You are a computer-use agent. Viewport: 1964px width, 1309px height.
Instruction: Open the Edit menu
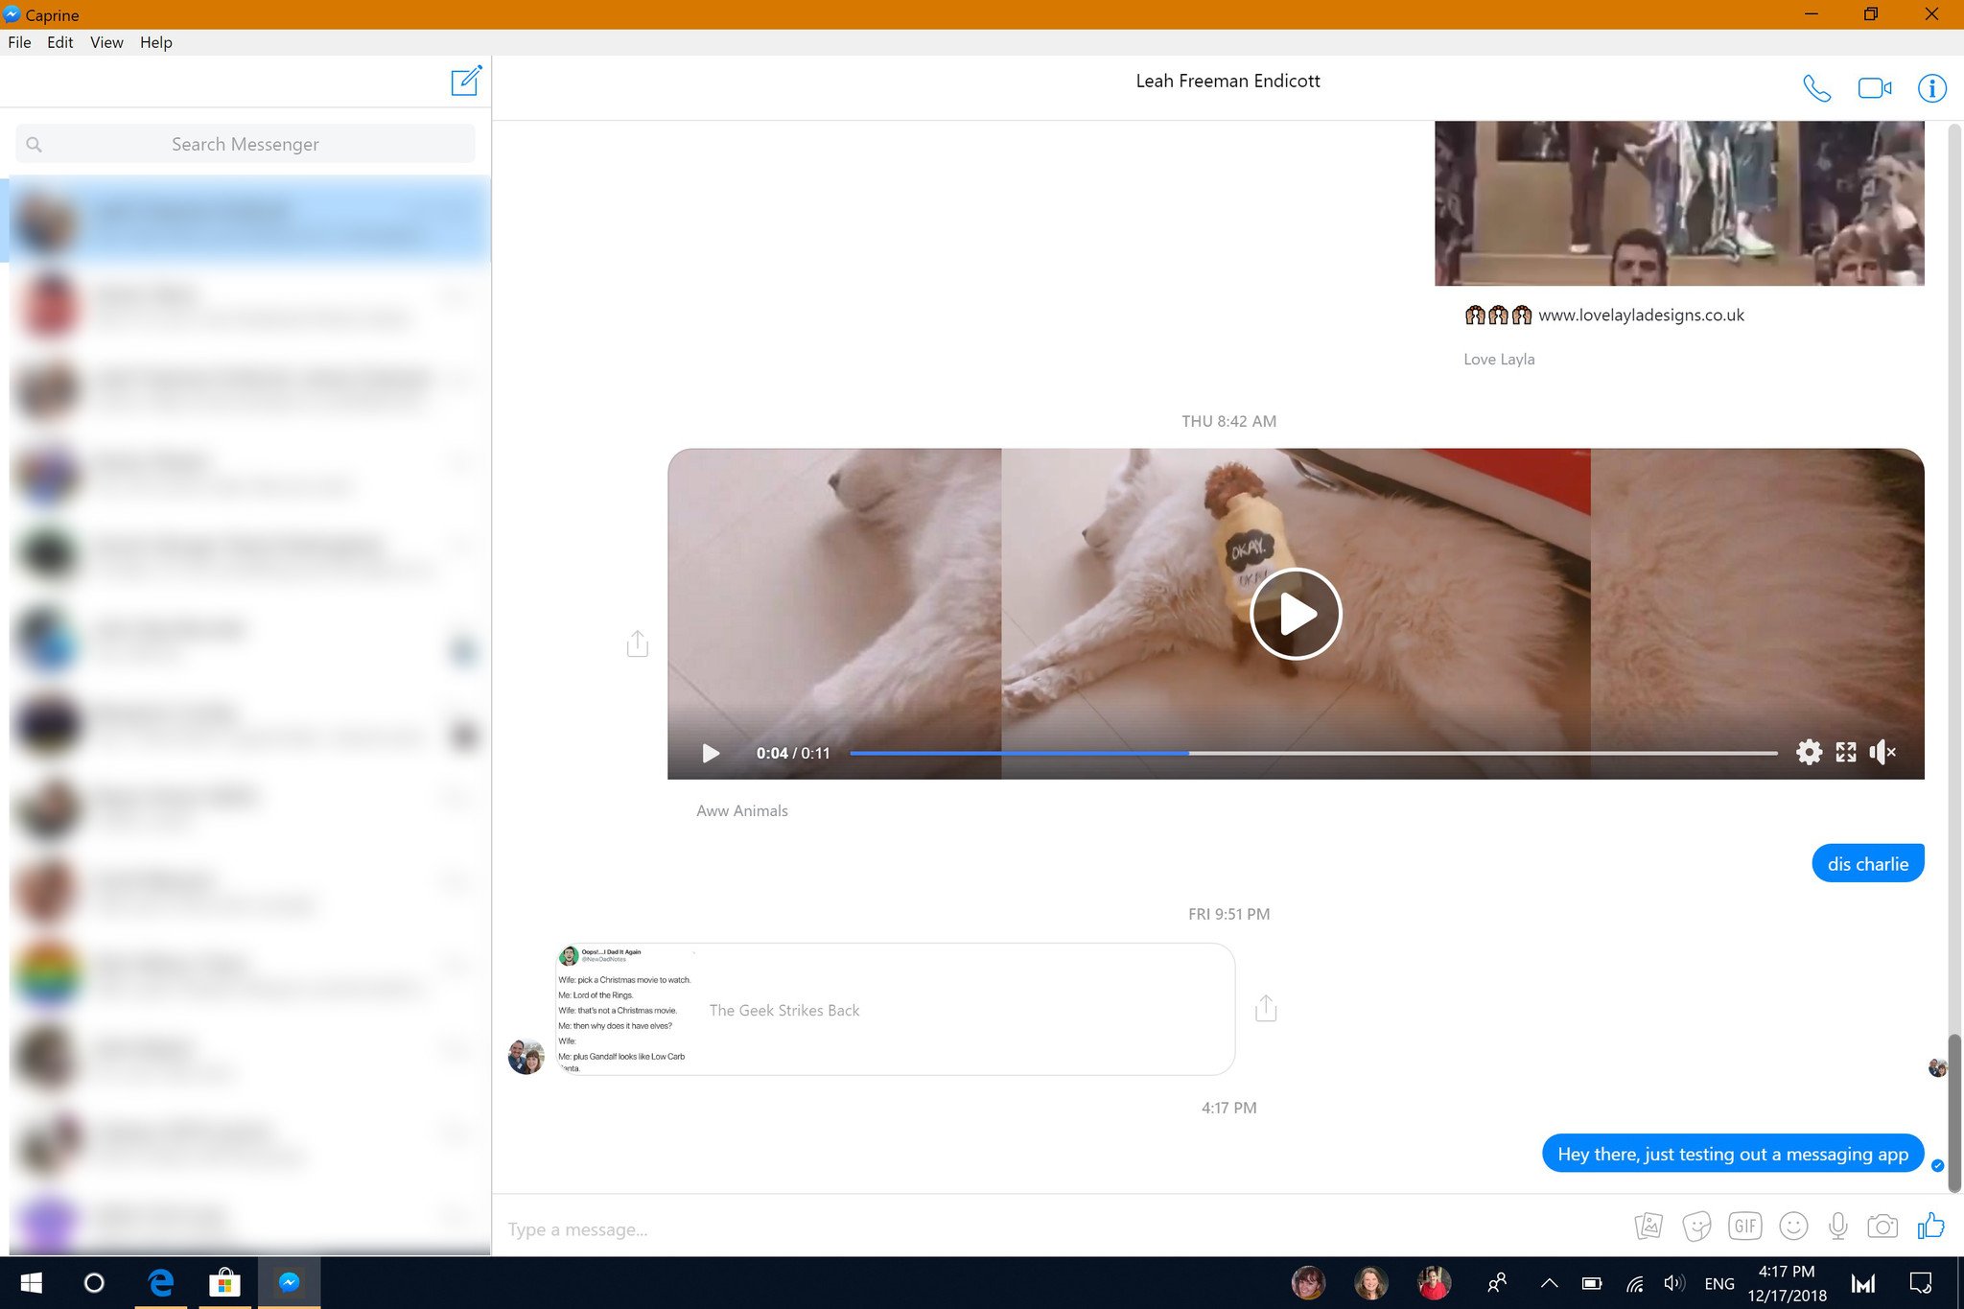(59, 42)
